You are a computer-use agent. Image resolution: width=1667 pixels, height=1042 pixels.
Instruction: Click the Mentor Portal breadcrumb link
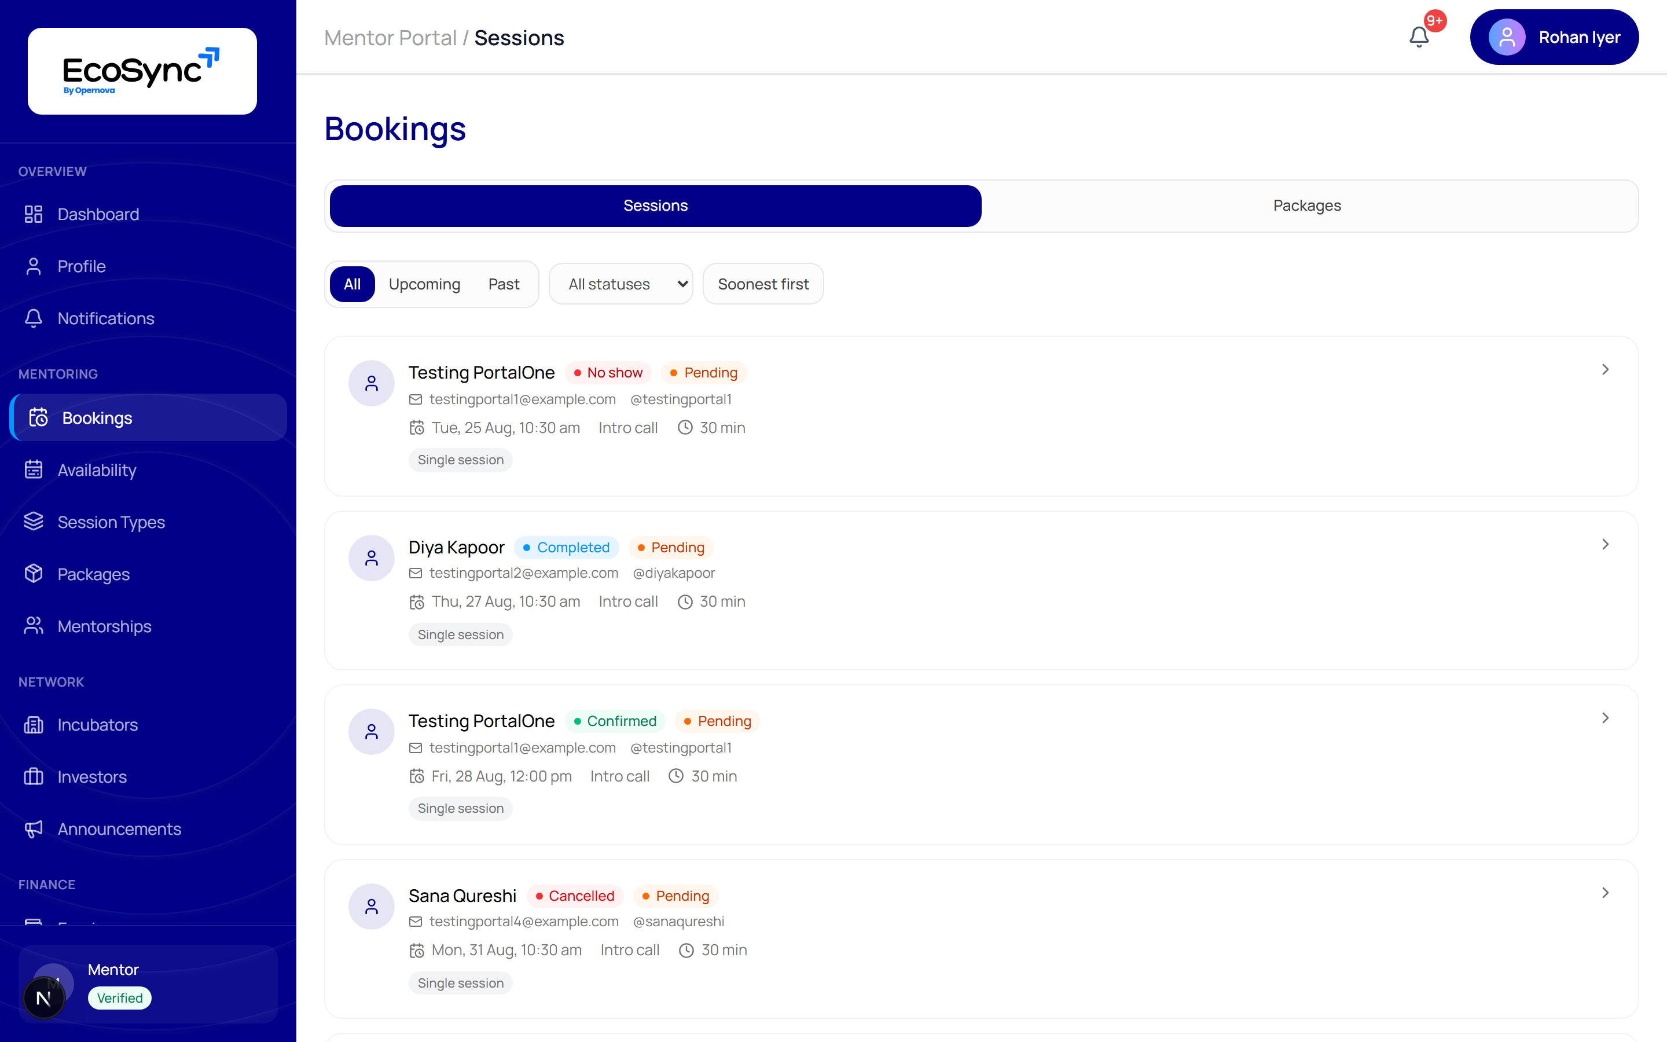[391, 37]
